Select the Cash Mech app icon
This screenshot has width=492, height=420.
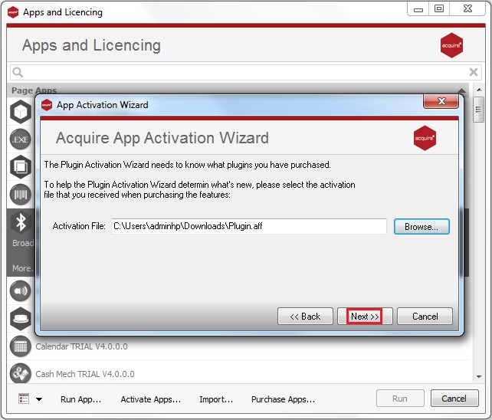point(21,373)
